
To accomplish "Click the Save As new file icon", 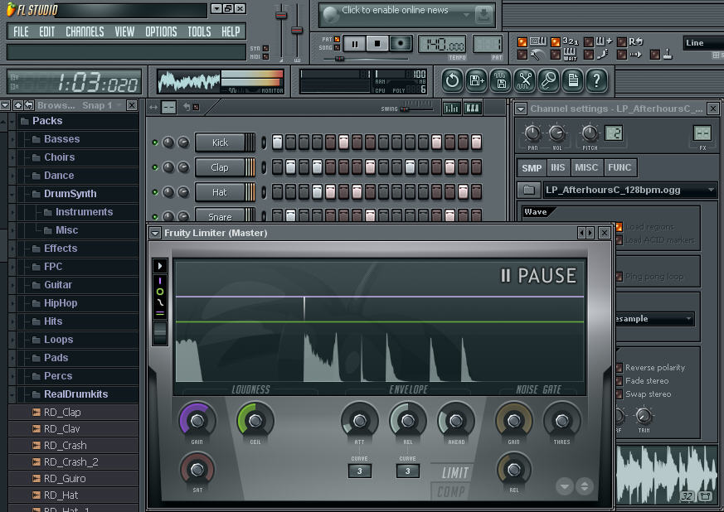I will click(477, 80).
